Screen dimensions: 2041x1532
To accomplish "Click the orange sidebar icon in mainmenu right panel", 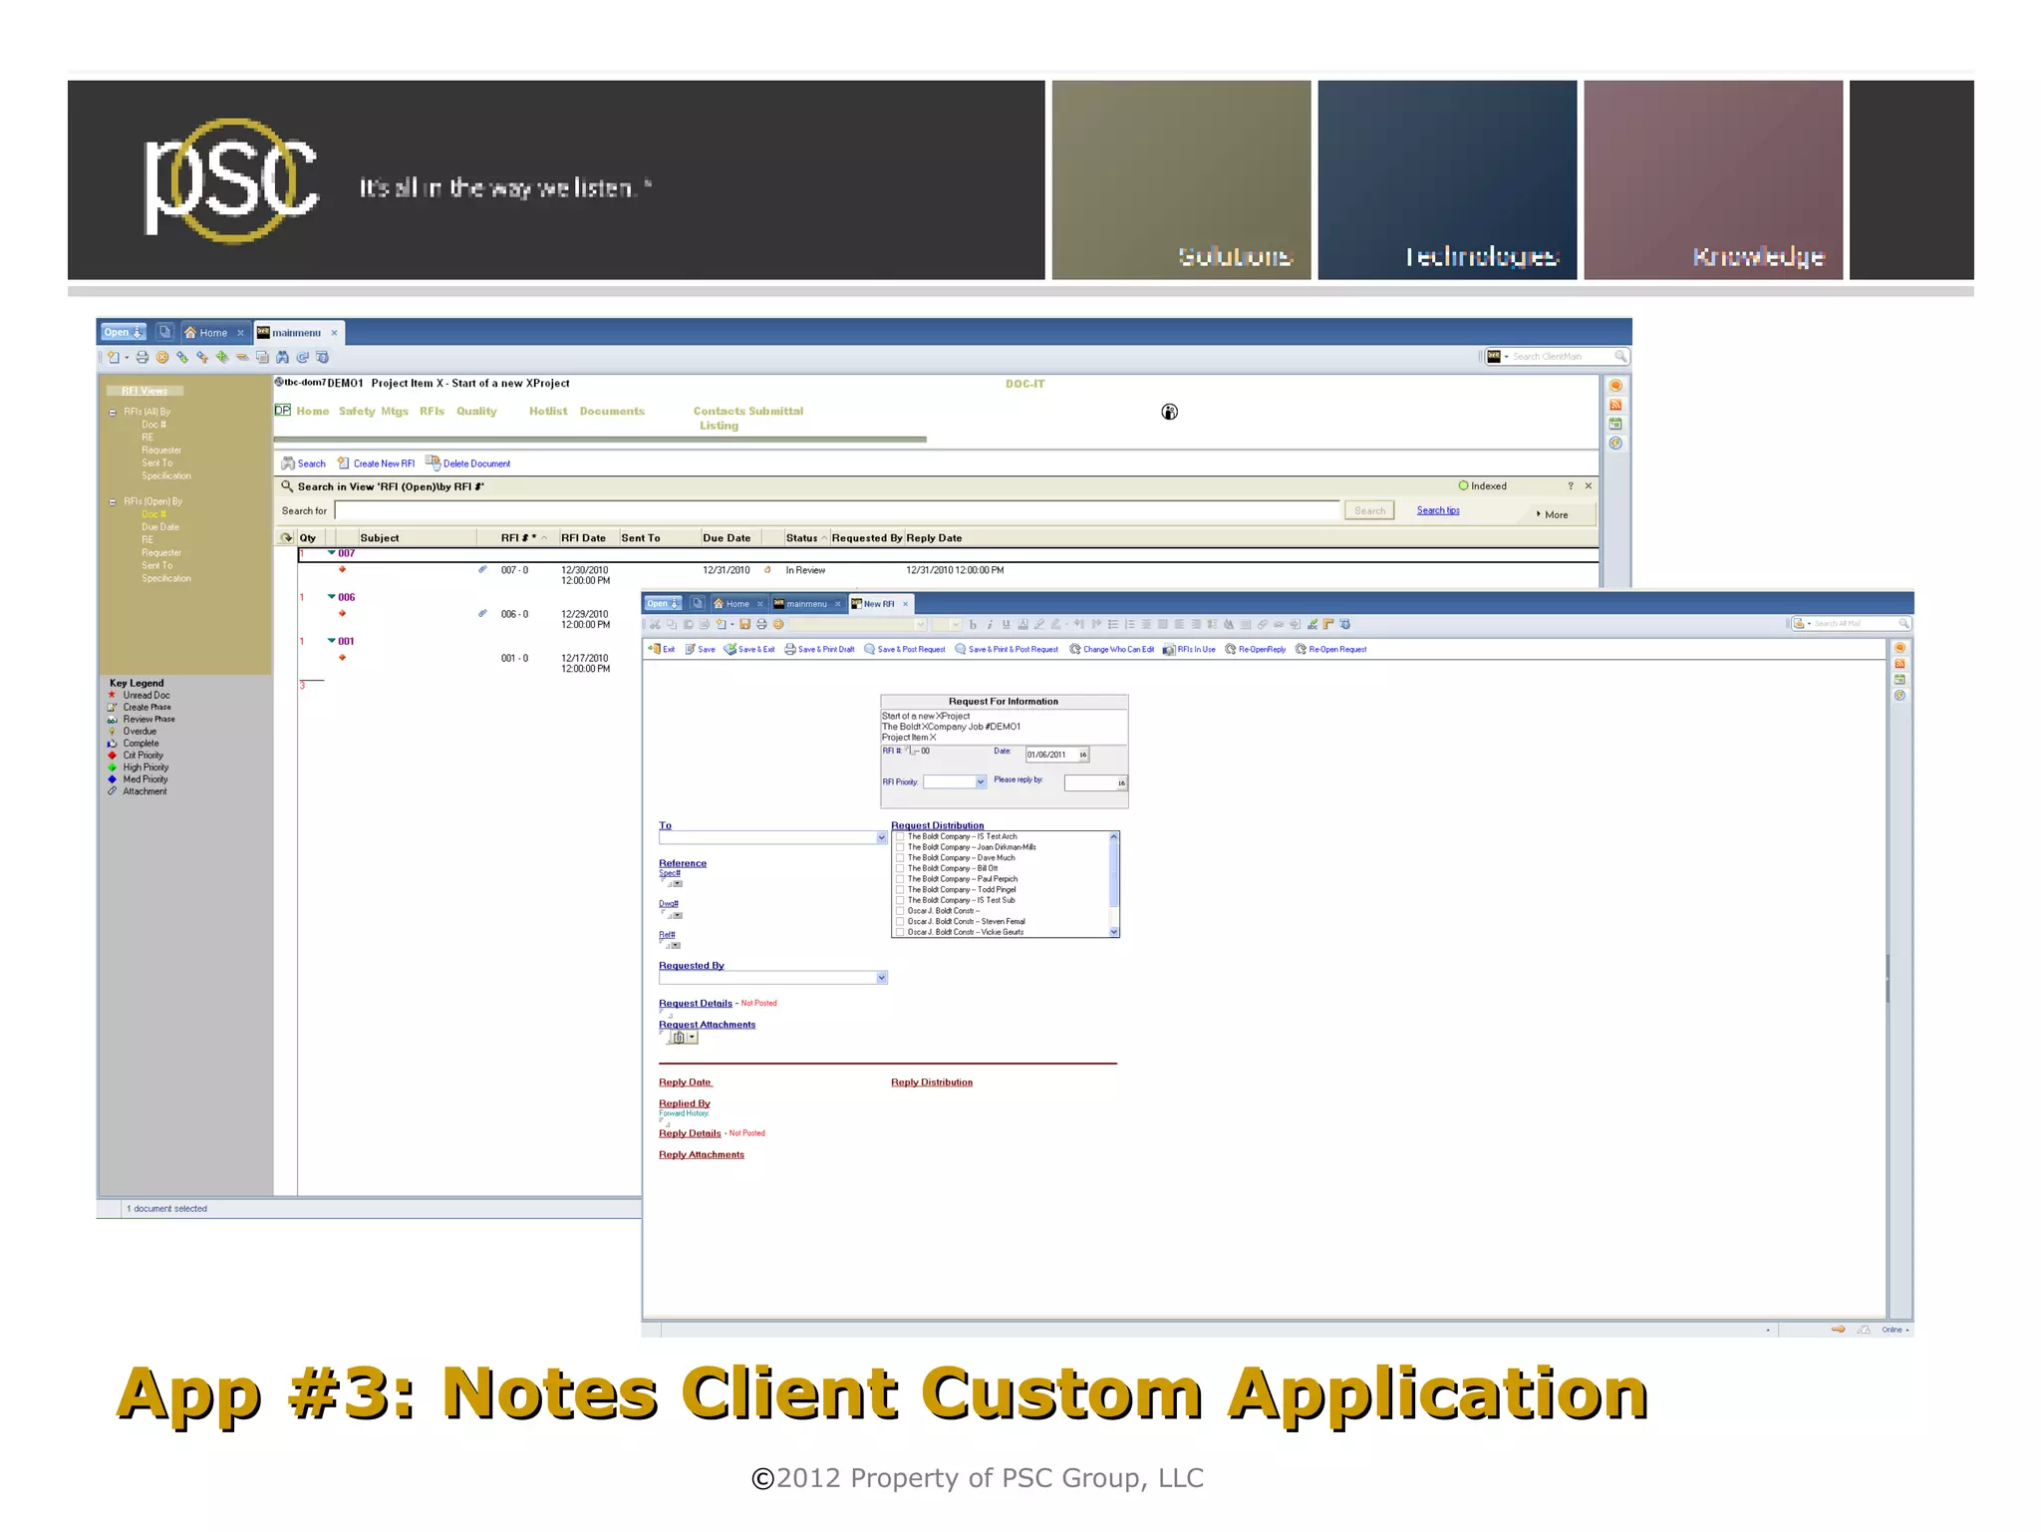I will pos(1615,386).
